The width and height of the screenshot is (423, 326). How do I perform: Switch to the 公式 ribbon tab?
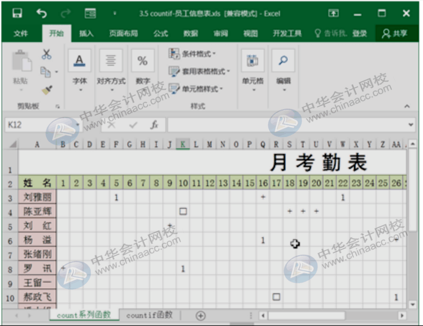point(161,33)
